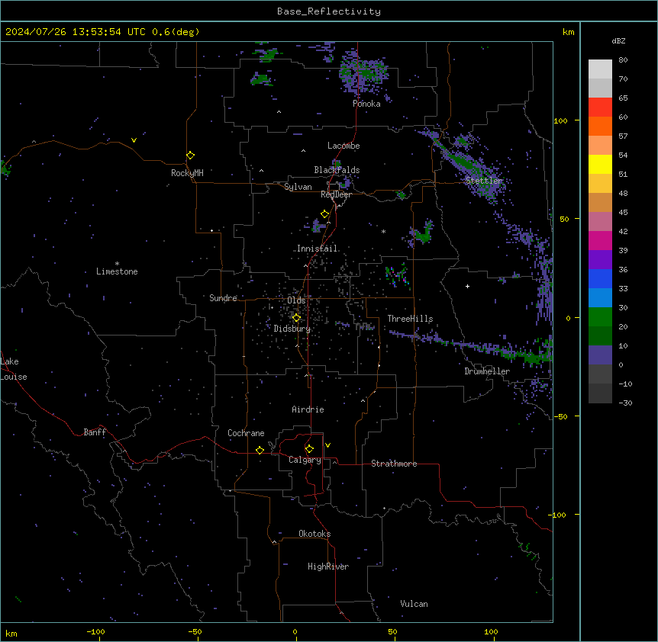
Task: Click the Limestone label
Action: 117,271
